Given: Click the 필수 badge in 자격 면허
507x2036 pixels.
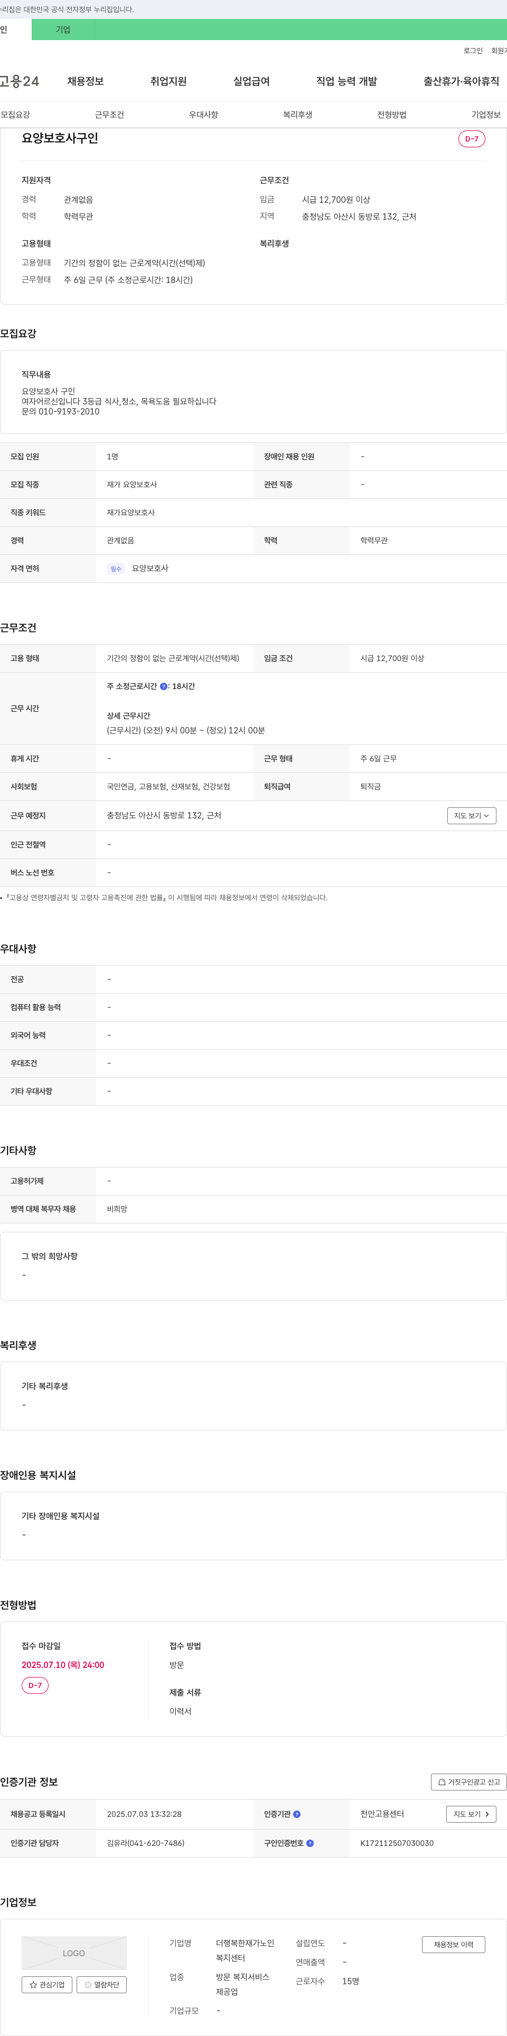Looking at the screenshot, I should (x=116, y=568).
